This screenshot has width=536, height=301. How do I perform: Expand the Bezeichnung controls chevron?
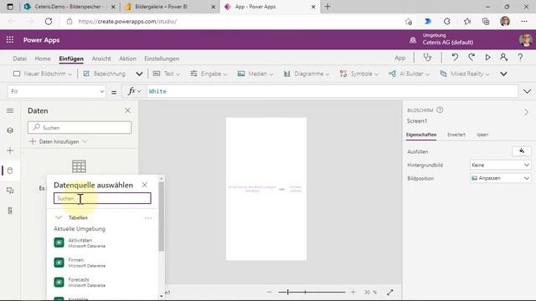coord(139,74)
